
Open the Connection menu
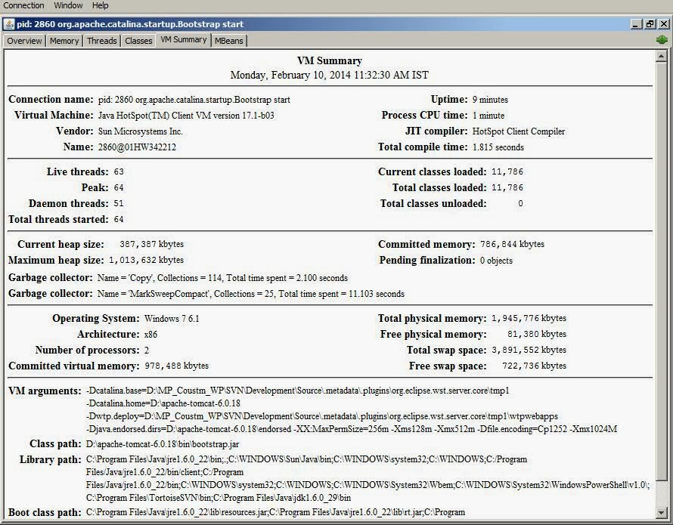pyautogui.click(x=23, y=5)
